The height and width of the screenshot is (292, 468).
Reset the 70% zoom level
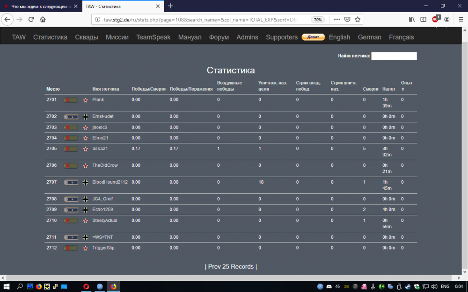click(x=318, y=20)
